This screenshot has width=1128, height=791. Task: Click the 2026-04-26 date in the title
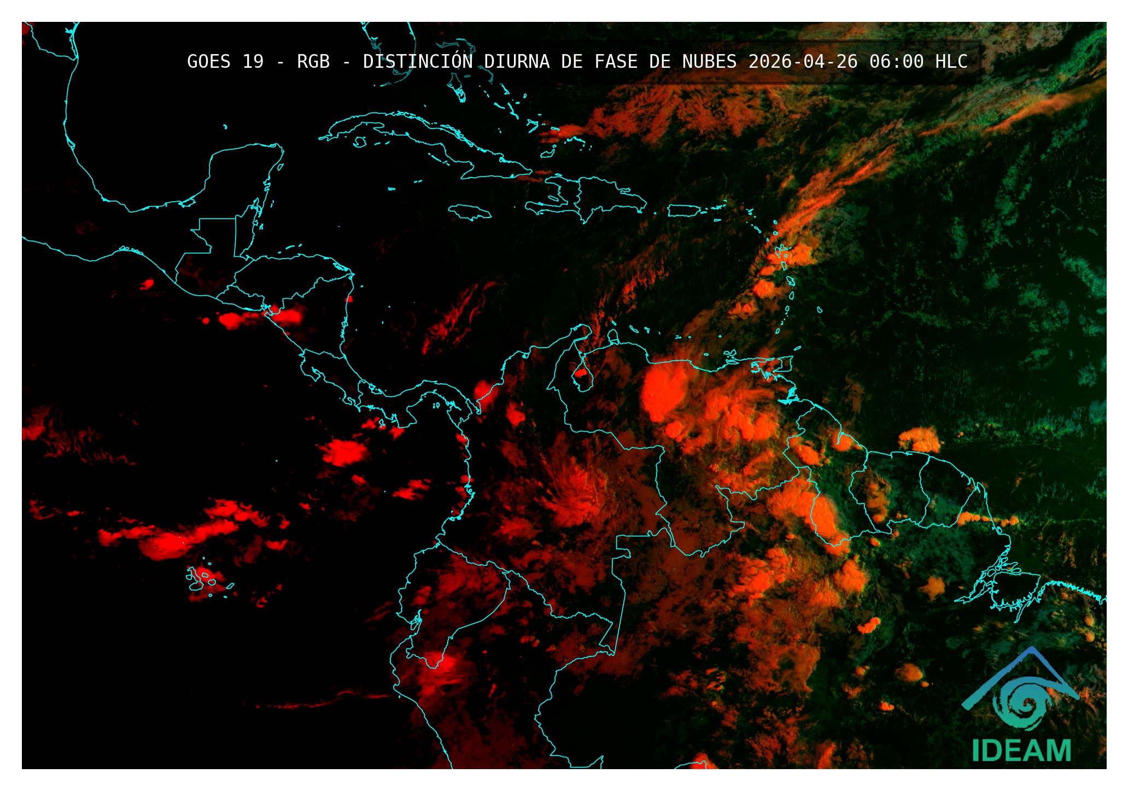(x=803, y=62)
